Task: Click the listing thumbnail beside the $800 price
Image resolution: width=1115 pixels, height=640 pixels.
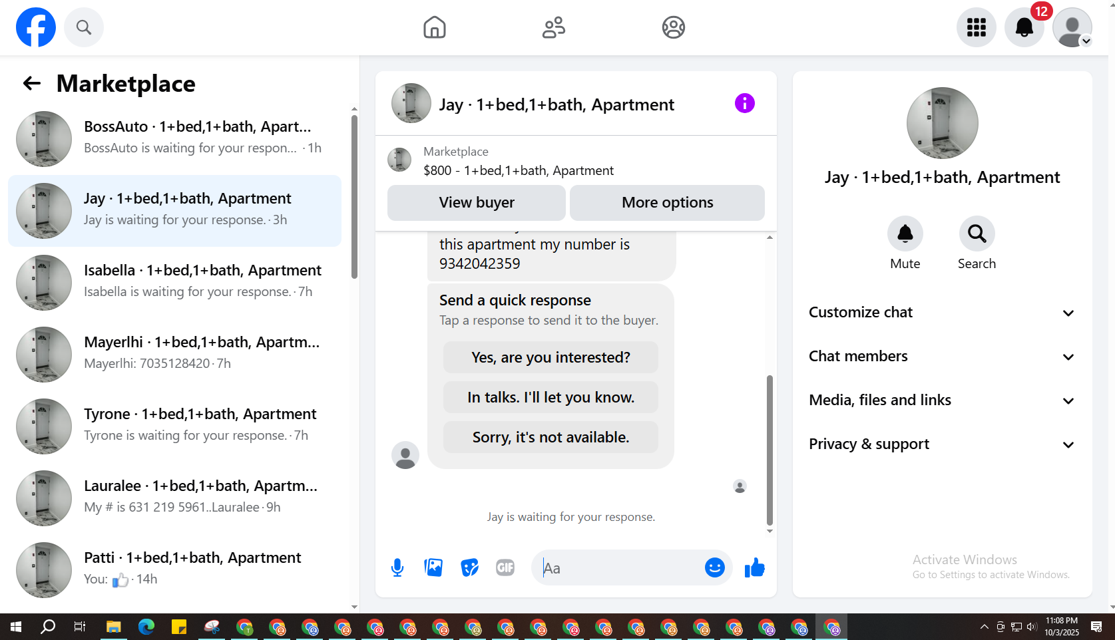Action: pos(399,160)
